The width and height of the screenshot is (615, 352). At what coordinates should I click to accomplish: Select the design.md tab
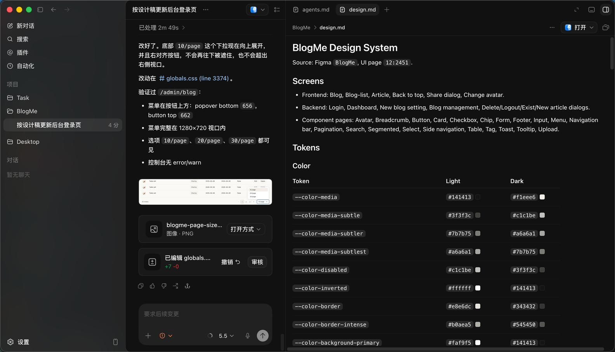point(358,10)
